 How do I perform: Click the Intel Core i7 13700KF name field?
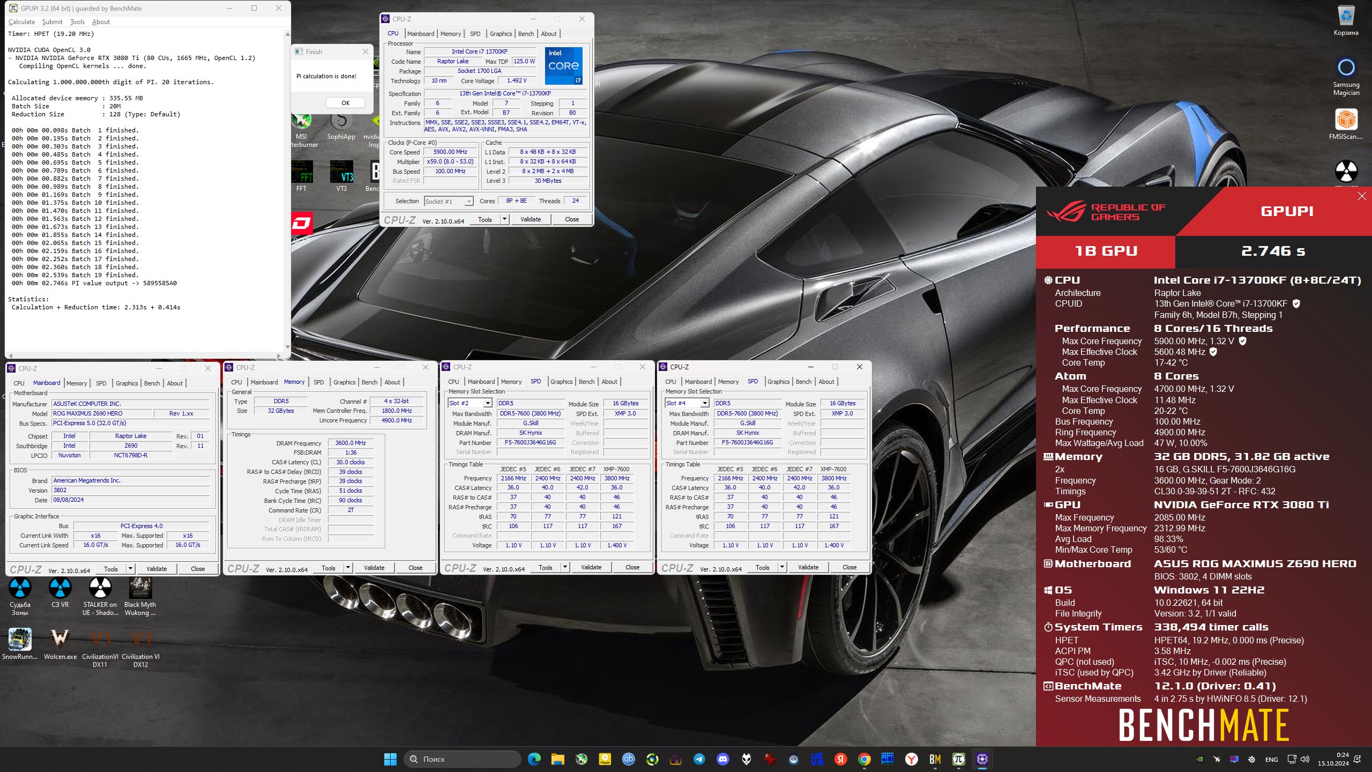point(479,52)
